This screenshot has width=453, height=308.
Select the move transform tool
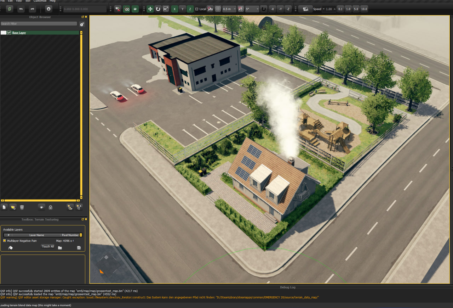(x=150, y=9)
